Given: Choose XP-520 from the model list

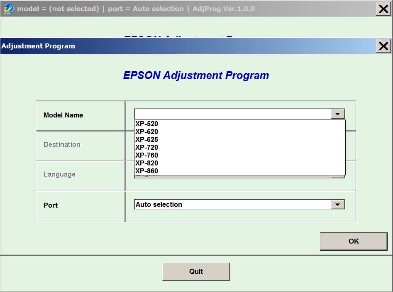Looking at the screenshot, I should (x=240, y=124).
